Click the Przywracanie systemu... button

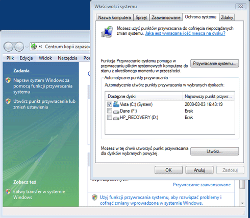pyautogui.click(x=214, y=63)
